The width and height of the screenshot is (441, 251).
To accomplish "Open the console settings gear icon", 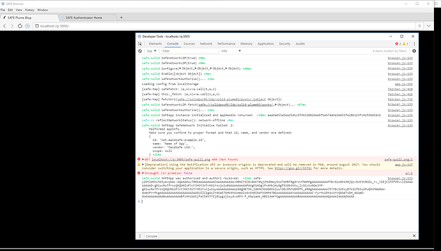I will click(414, 51).
